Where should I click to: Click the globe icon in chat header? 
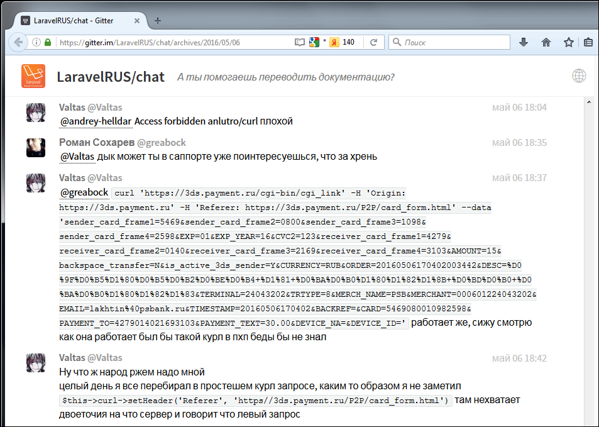tap(579, 75)
